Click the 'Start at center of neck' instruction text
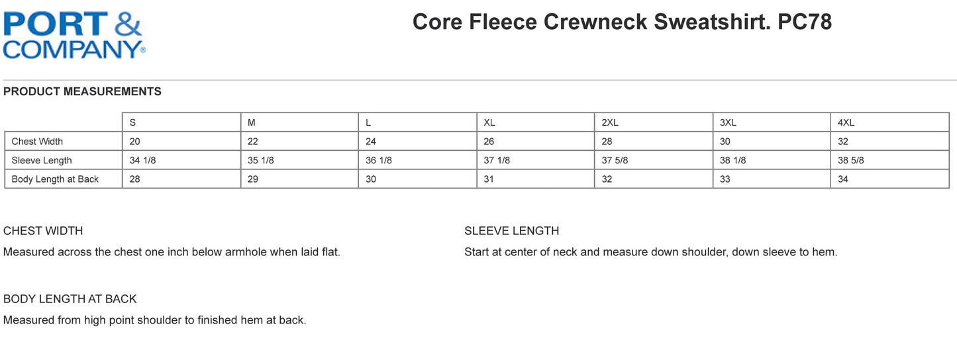The height and width of the screenshot is (346, 957). [650, 252]
